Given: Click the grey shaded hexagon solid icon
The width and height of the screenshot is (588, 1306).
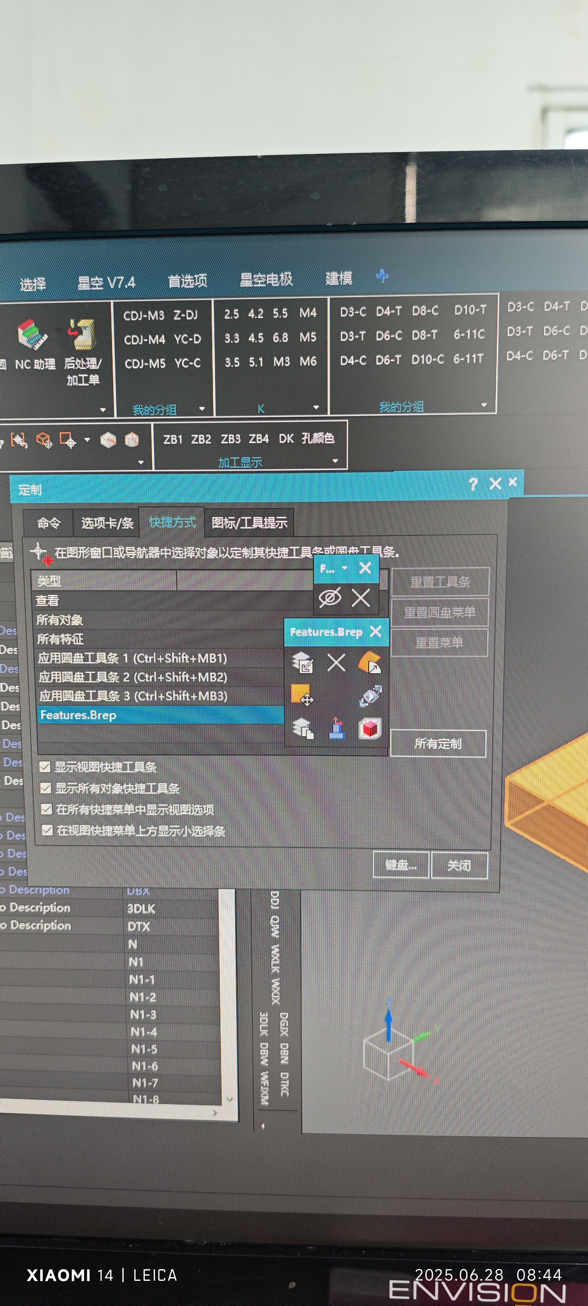Looking at the screenshot, I should [x=108, y=440].
